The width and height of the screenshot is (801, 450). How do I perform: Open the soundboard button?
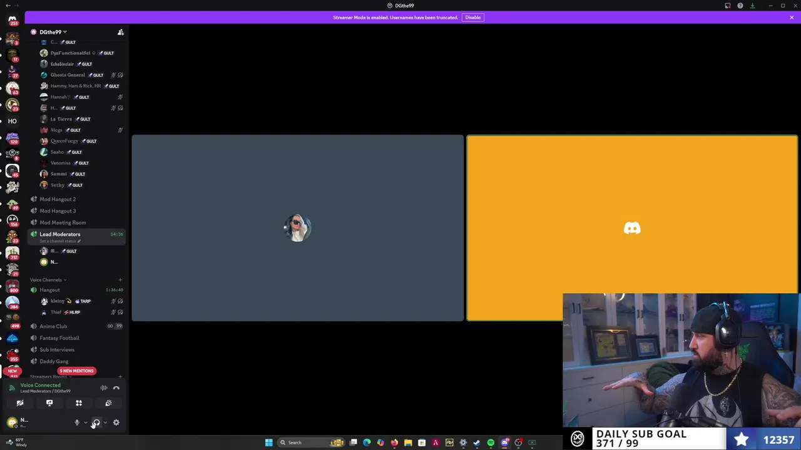pyautogui.click(x=108, y=403)
